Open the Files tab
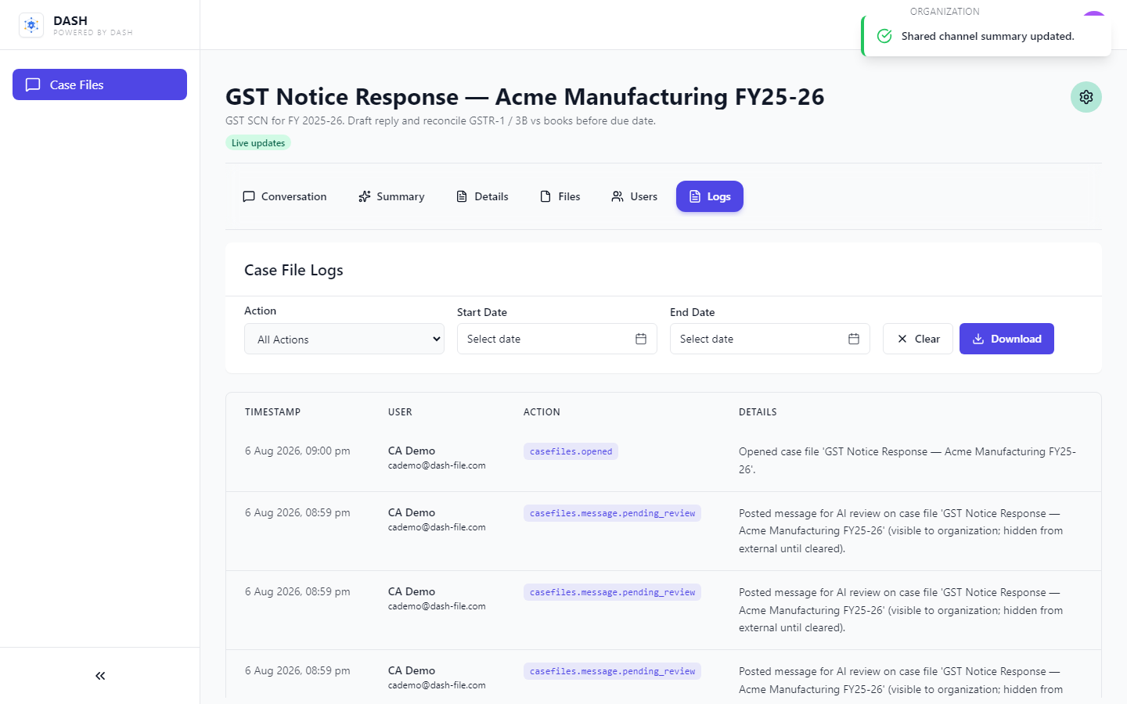This screenshot has width=1127, height=704. click(560, 196)
